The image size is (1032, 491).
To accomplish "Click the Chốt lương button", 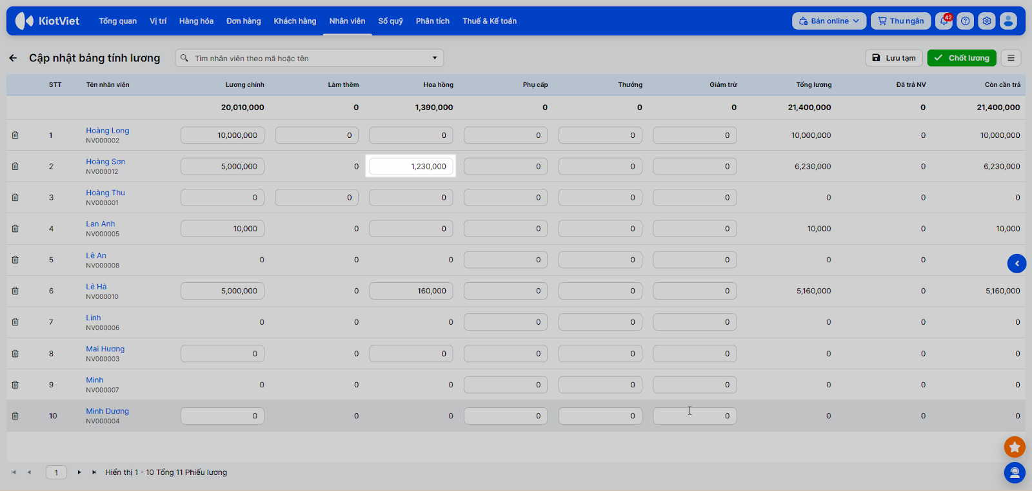I will [962, 58].
